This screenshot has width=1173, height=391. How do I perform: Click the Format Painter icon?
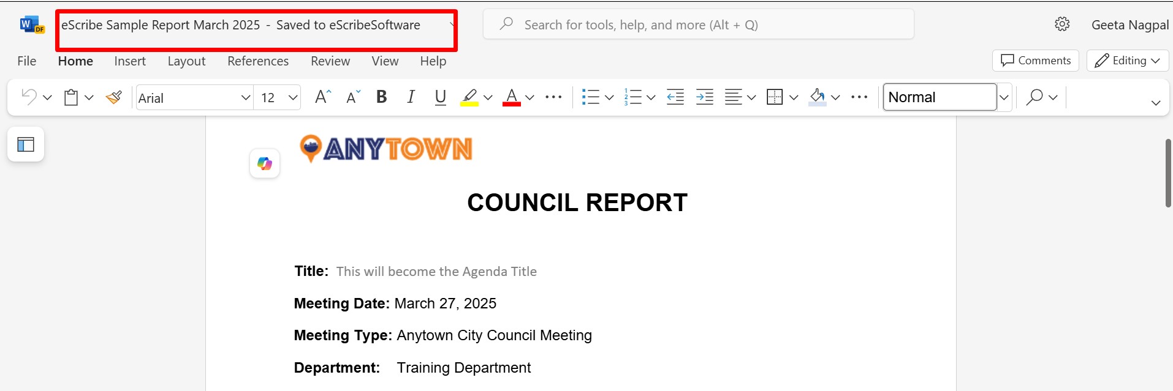pos(114,97)
